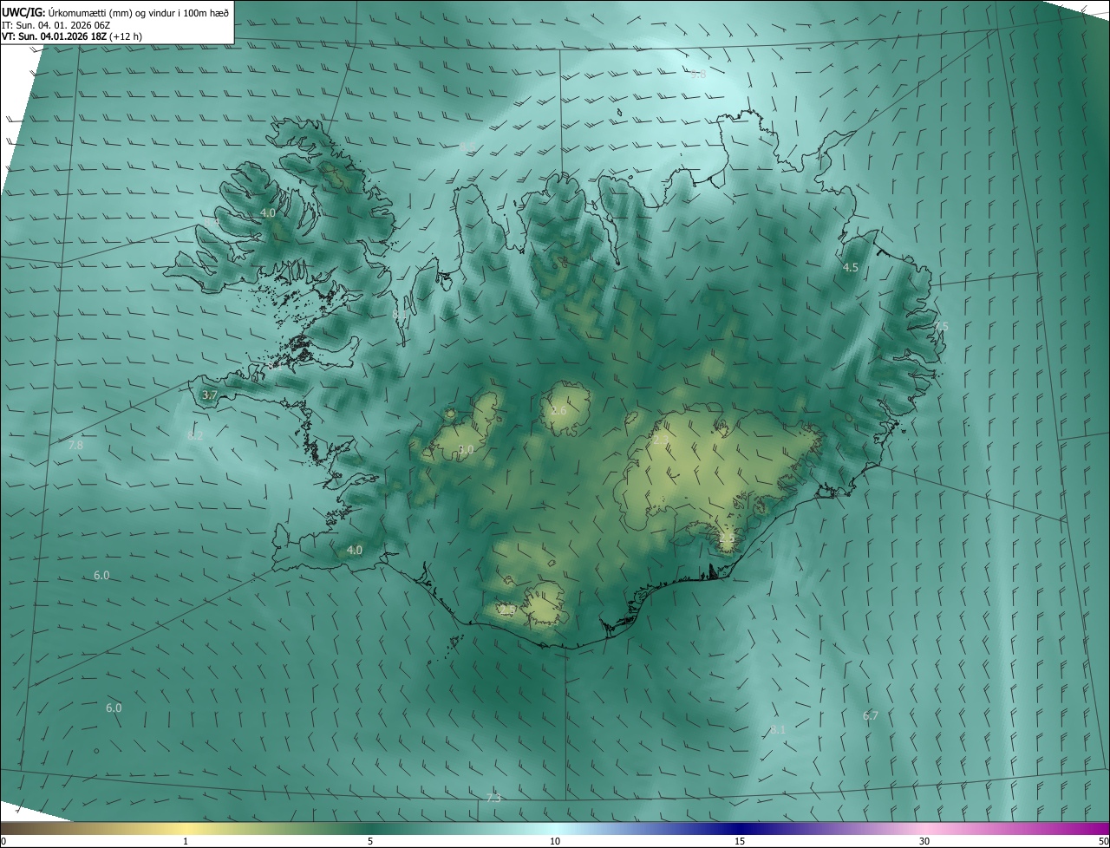Screen dimensions: 1110x848
Task: Click the 8.5 precipitation value label
Action: click(468, 147)
